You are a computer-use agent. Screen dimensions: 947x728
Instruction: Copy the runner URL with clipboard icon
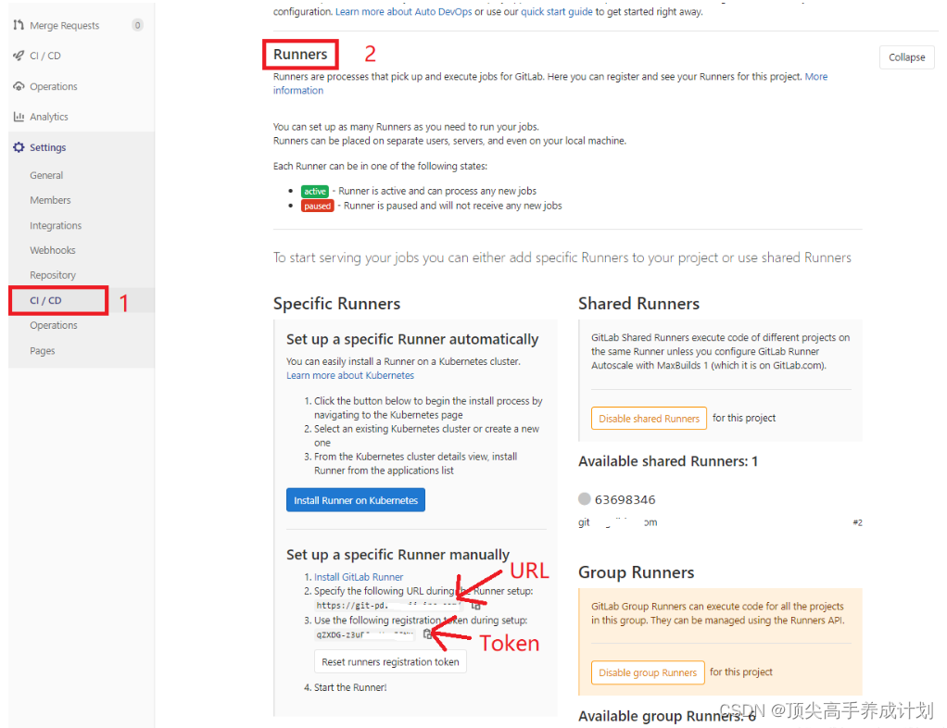pos(475,605)
